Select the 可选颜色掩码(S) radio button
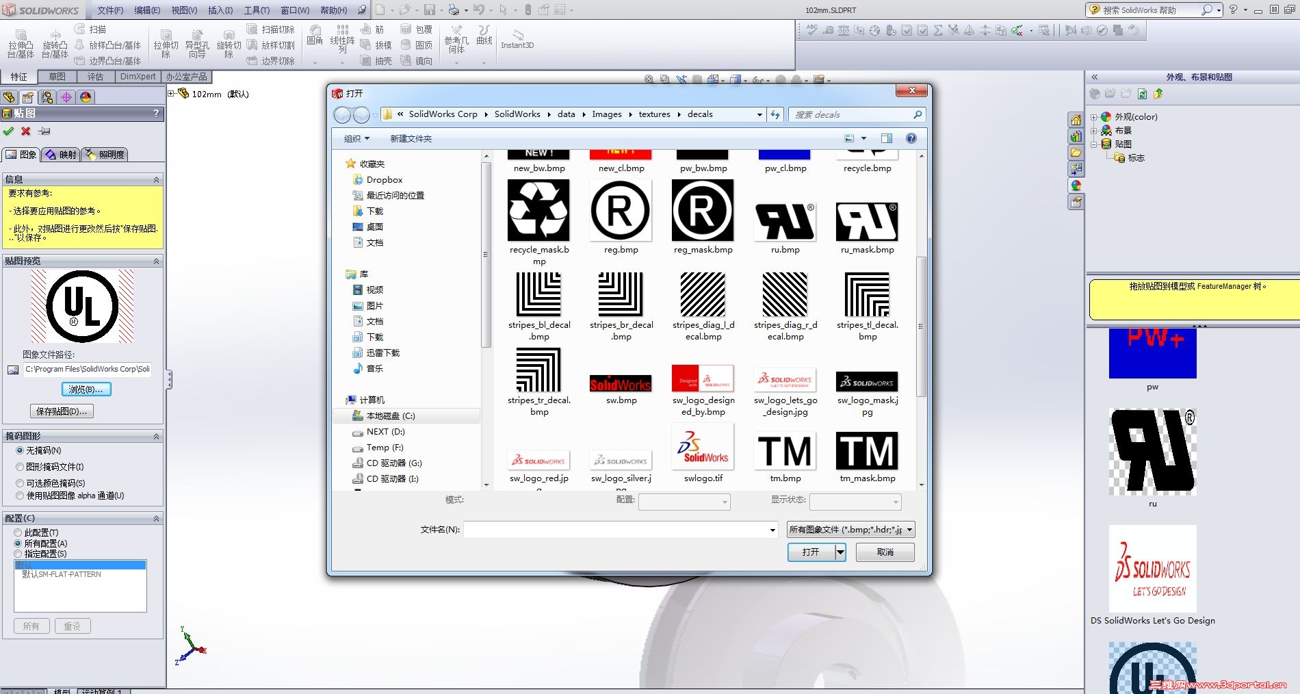Screen dimensions: 1300x694 pyautogui.click(x=20, y=483)
